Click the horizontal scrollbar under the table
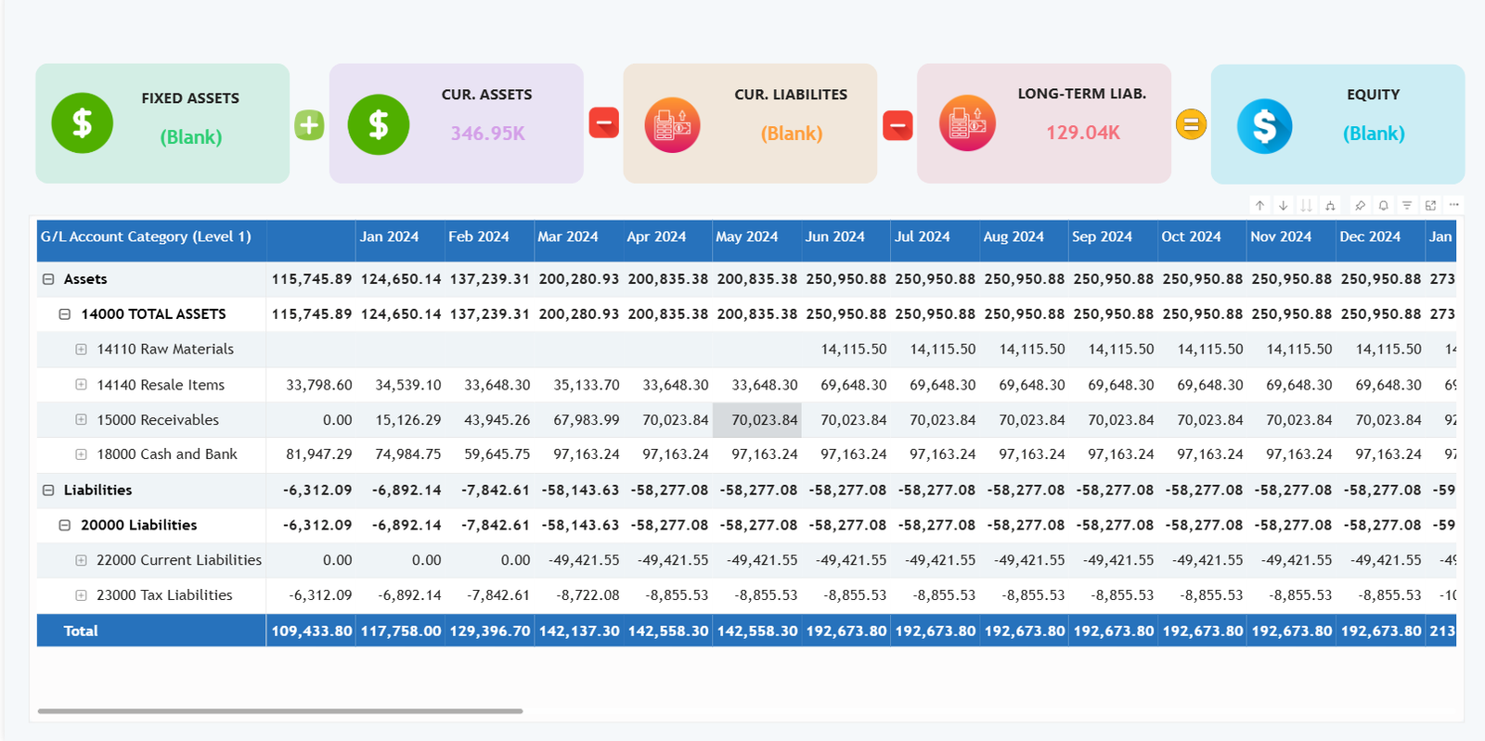The width and height of the screenshot is (1485, 741). coord(279,711)
